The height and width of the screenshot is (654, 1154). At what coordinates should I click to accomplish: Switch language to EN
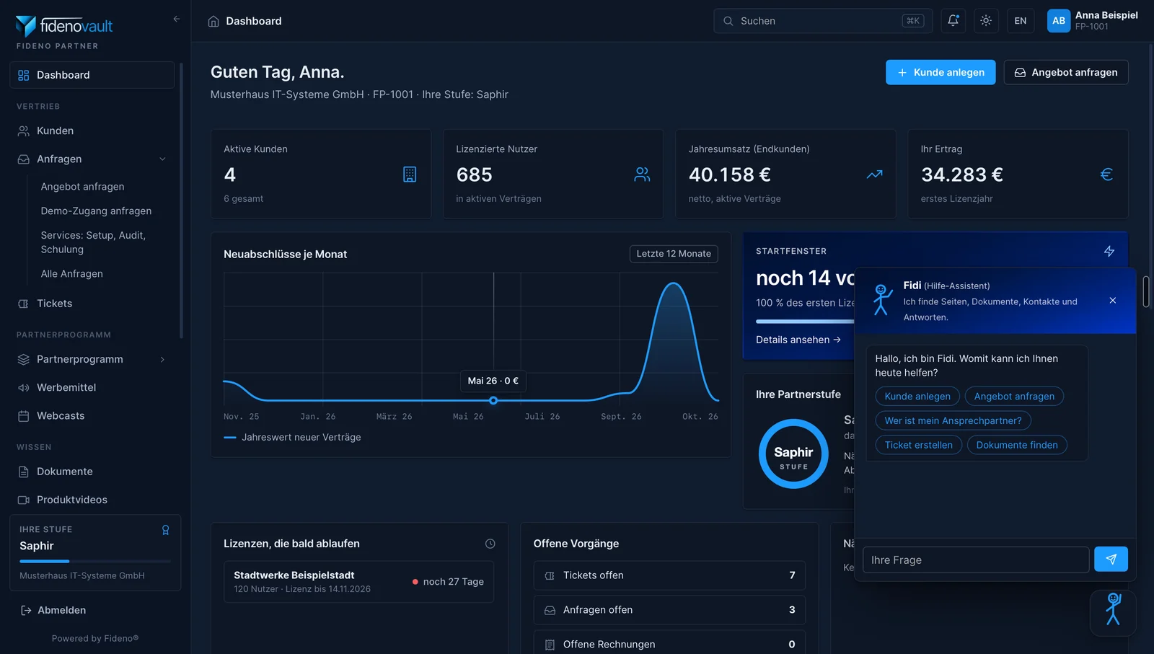point(1021,21)
